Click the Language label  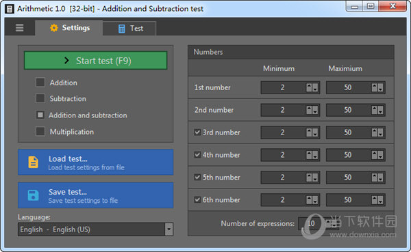34,217
